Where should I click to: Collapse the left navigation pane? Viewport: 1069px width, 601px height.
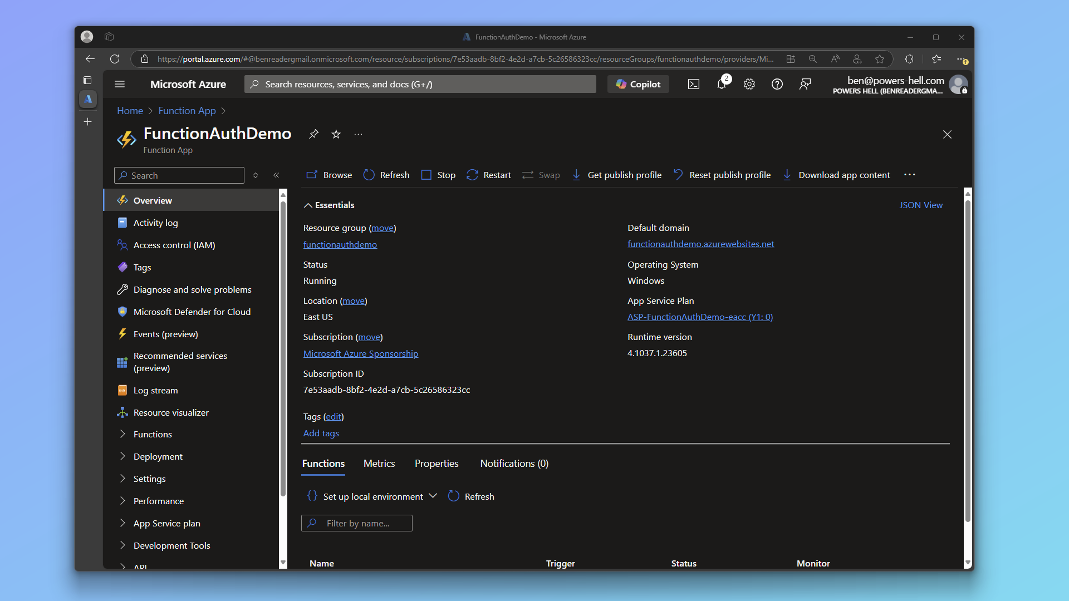pyautogui.click(x=277, y=175)
